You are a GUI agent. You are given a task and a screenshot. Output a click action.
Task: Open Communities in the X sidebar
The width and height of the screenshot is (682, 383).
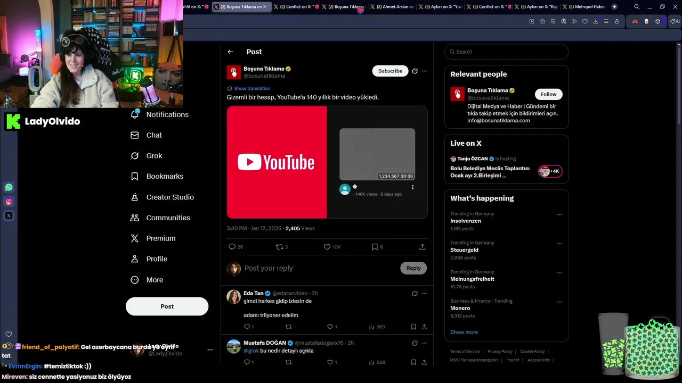coord(160,218)
